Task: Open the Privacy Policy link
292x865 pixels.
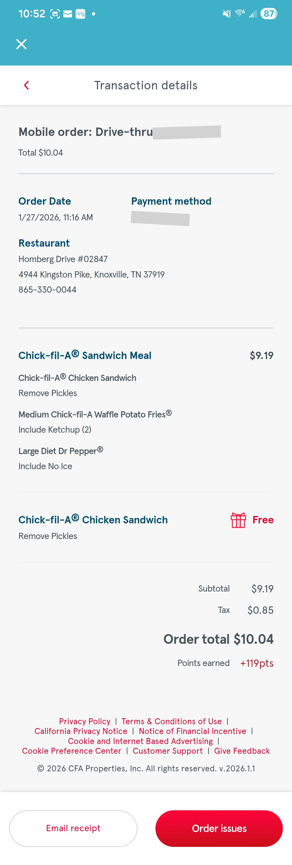Action: 85,721
